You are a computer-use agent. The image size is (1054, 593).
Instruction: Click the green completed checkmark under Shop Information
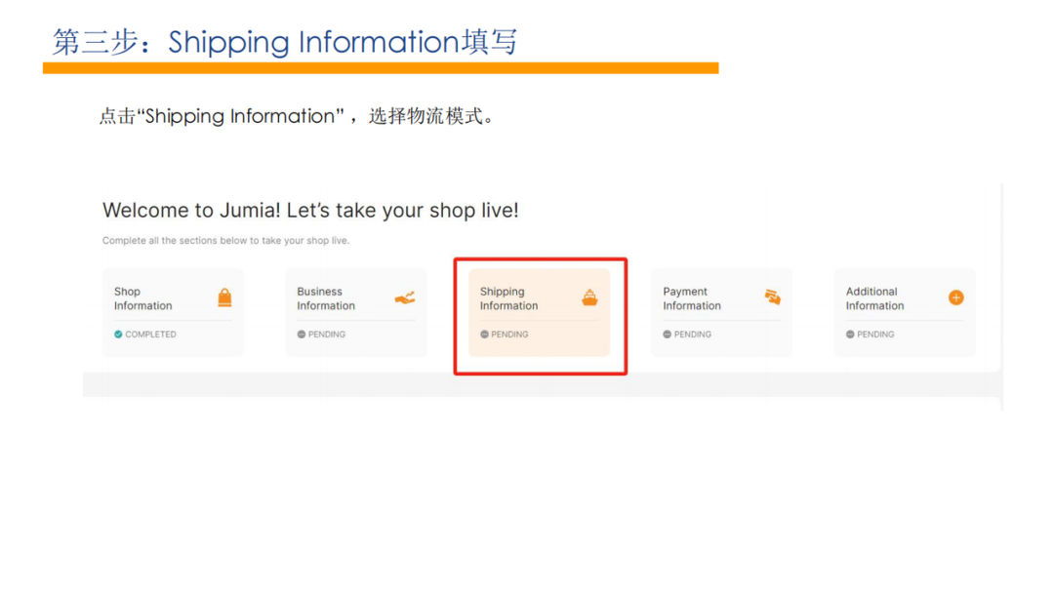tap(118, 335)
